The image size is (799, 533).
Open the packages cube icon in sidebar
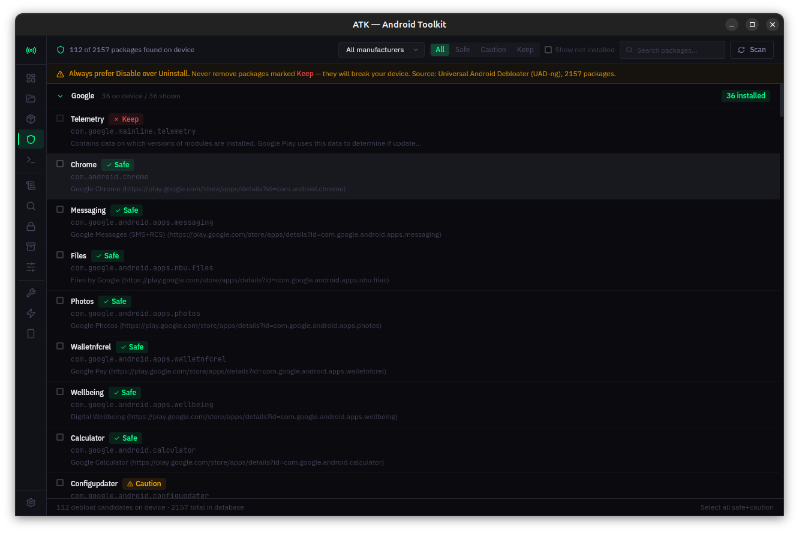[31, 119]
